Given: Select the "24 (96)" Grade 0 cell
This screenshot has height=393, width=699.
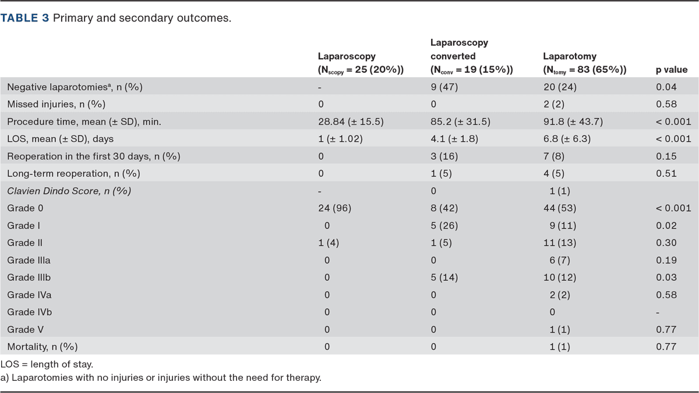Looking at the screenshot, I should tap(337, 208).
